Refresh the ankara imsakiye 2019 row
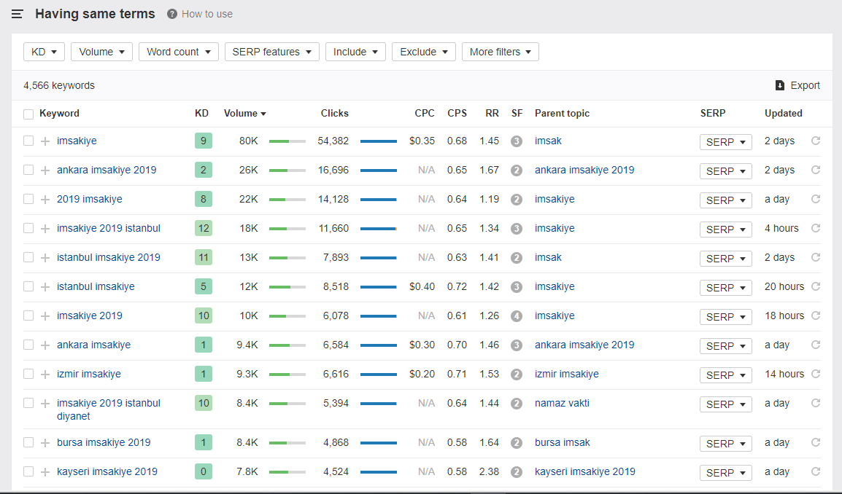842x494 pixels. 816,170
